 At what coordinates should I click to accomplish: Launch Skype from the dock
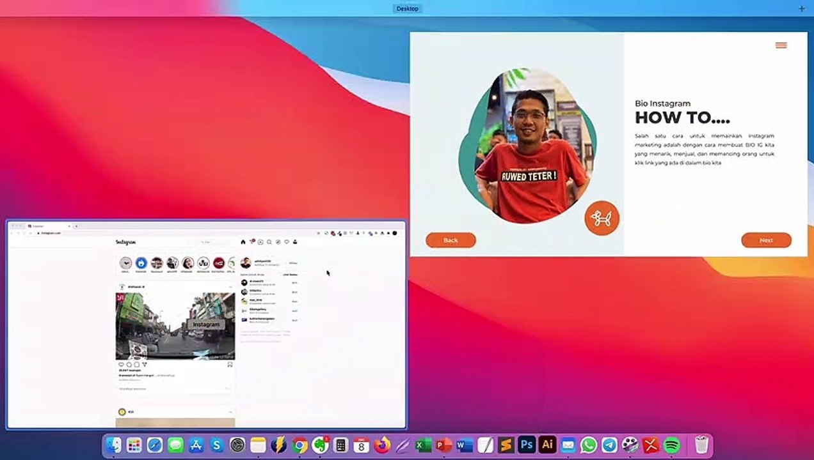217,445
